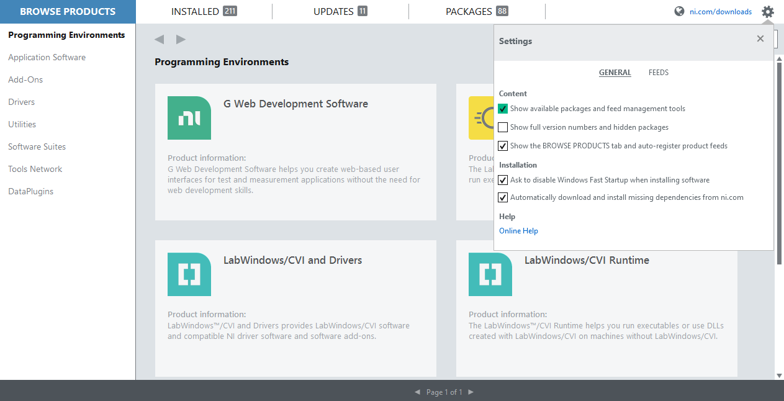This screenshot has height=401, width=784.
Task: Select the FEEDS settings tab
Action: coord(659,73)
